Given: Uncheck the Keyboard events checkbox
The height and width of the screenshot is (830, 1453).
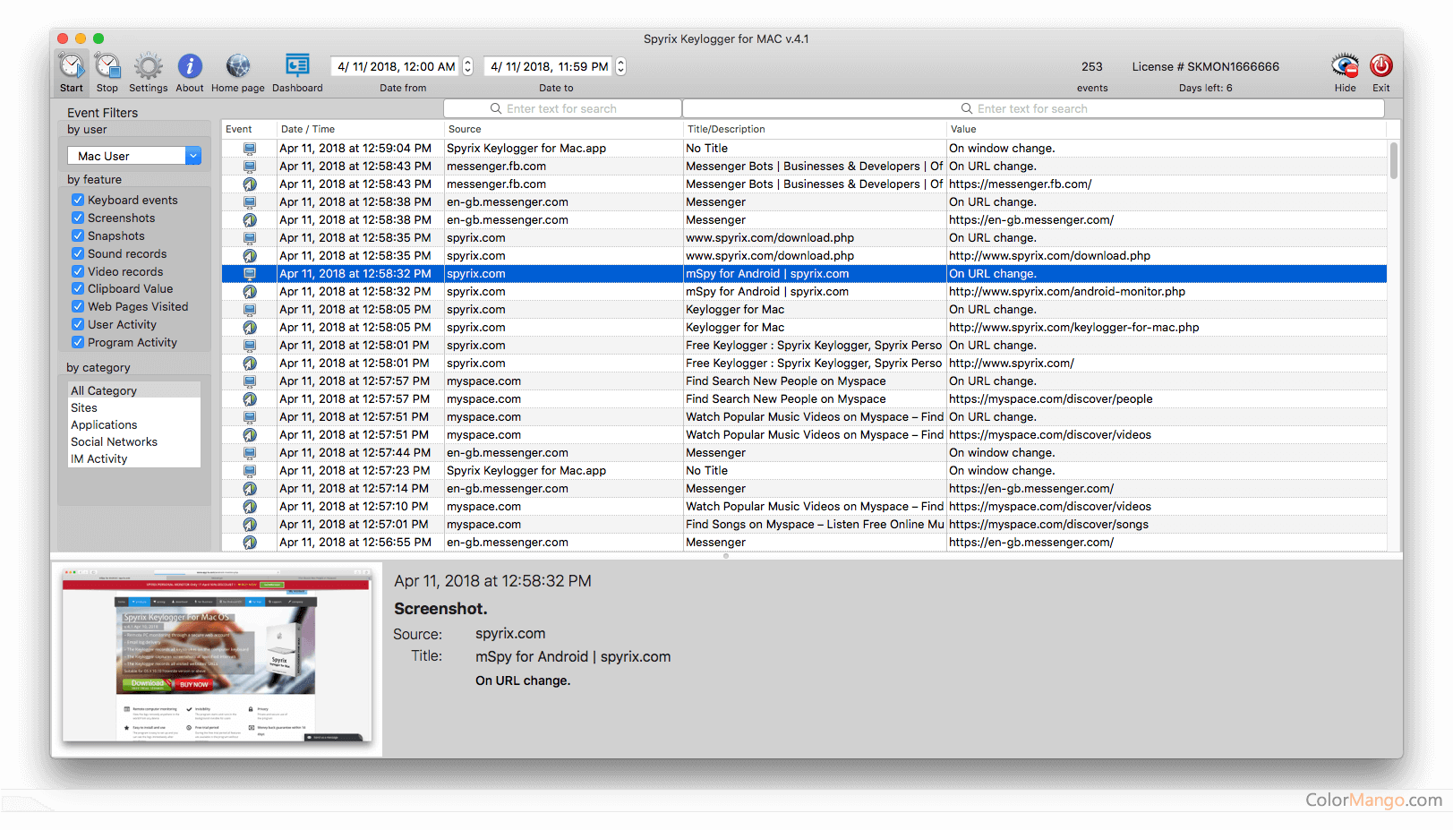Looking at the screenshot, I should (78, 200).
